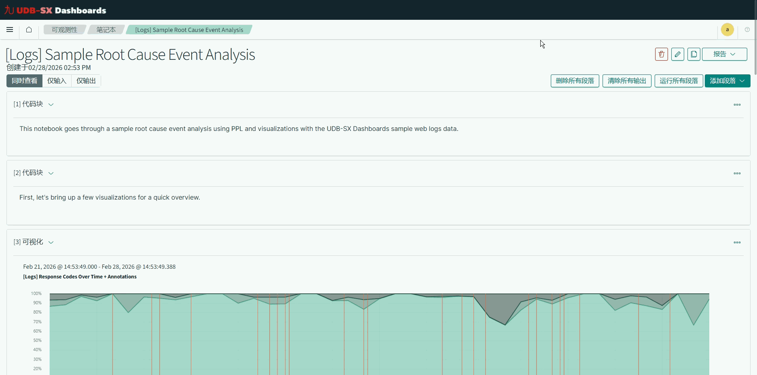Switch view to 仅输出 mode

coord(86,81)
